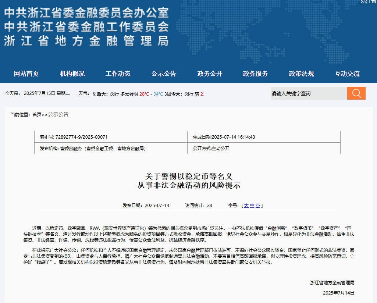377x303 pixels.
Task: Navigate to 政务公开 section
Action: tap(210, 74)
